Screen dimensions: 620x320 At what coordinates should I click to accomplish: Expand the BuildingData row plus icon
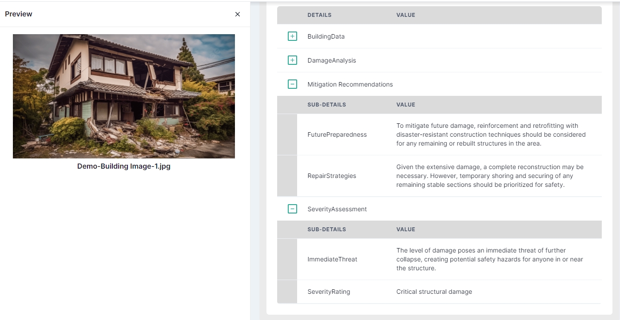pos(292,36)
